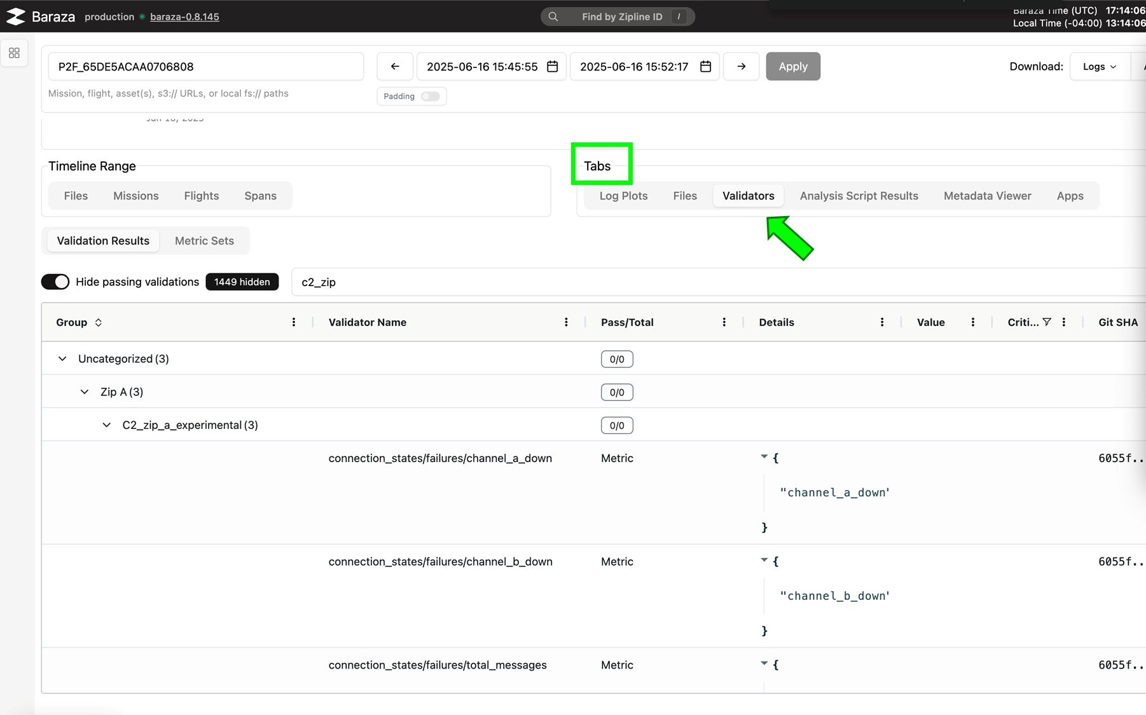
Task: Open the Logs download dropdown
Action: click(x=1100, y=66)
